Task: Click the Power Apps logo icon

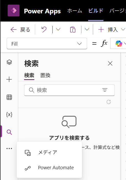Action: click(14, 11)
